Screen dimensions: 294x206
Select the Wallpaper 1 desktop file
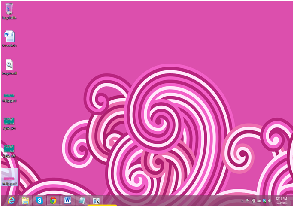9,95
